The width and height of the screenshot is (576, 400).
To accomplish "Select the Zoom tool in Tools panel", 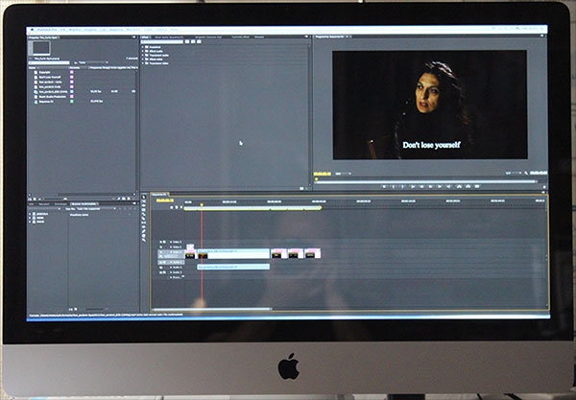I will click(x=144, y=240).
